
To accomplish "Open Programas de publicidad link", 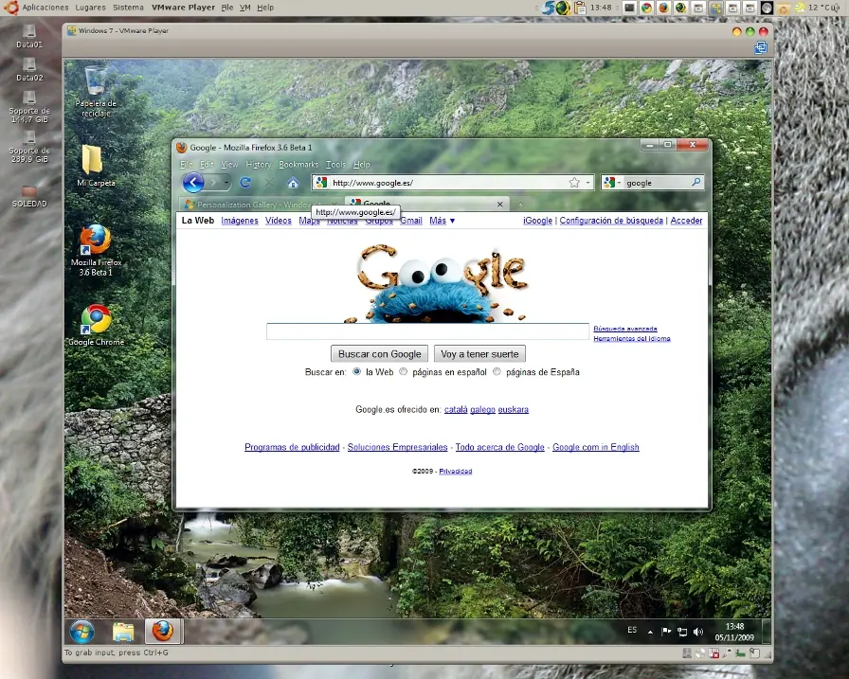I will pos(292,447).
